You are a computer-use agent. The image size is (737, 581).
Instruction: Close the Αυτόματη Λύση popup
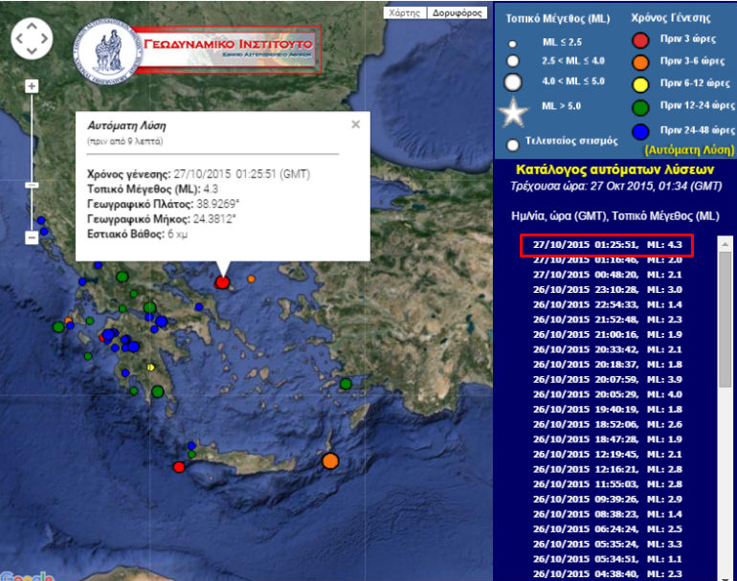tap(355, 124)
